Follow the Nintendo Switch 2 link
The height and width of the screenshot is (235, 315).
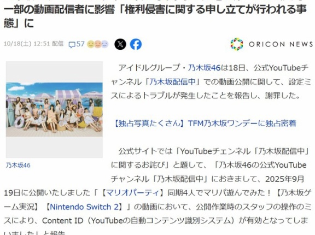84,207
